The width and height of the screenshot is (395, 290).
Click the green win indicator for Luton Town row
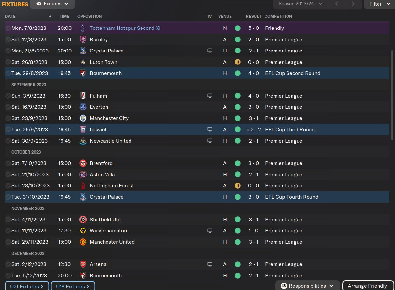point(238,62)
